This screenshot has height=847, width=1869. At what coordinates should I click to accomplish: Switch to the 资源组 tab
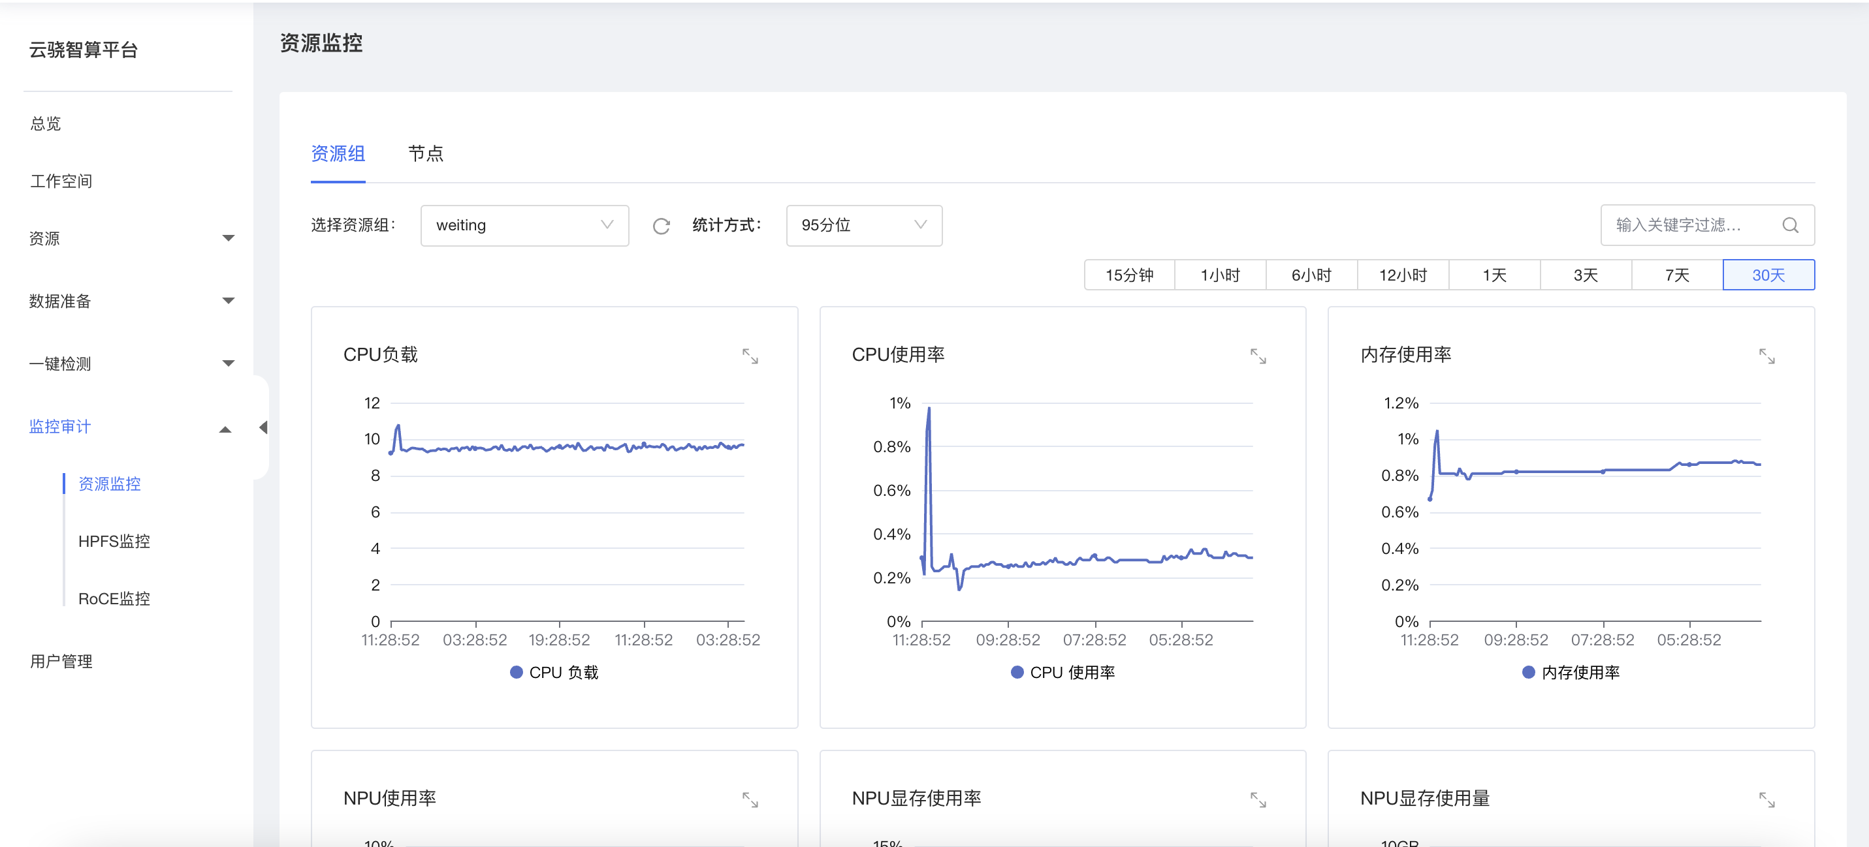point(338,154)
